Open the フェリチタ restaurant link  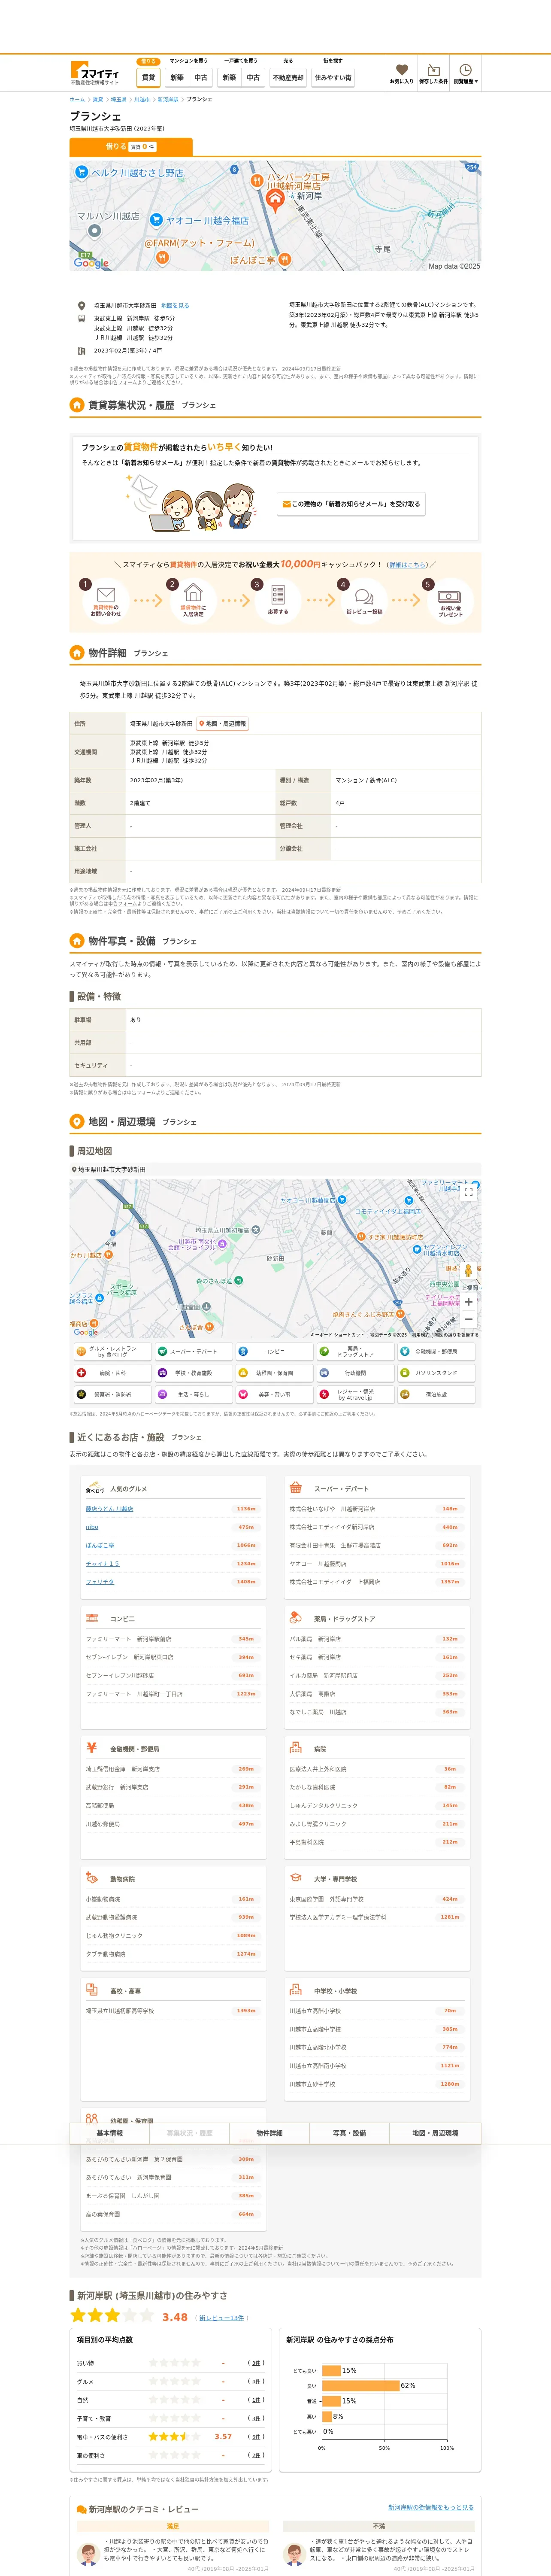coord(100,1582)
